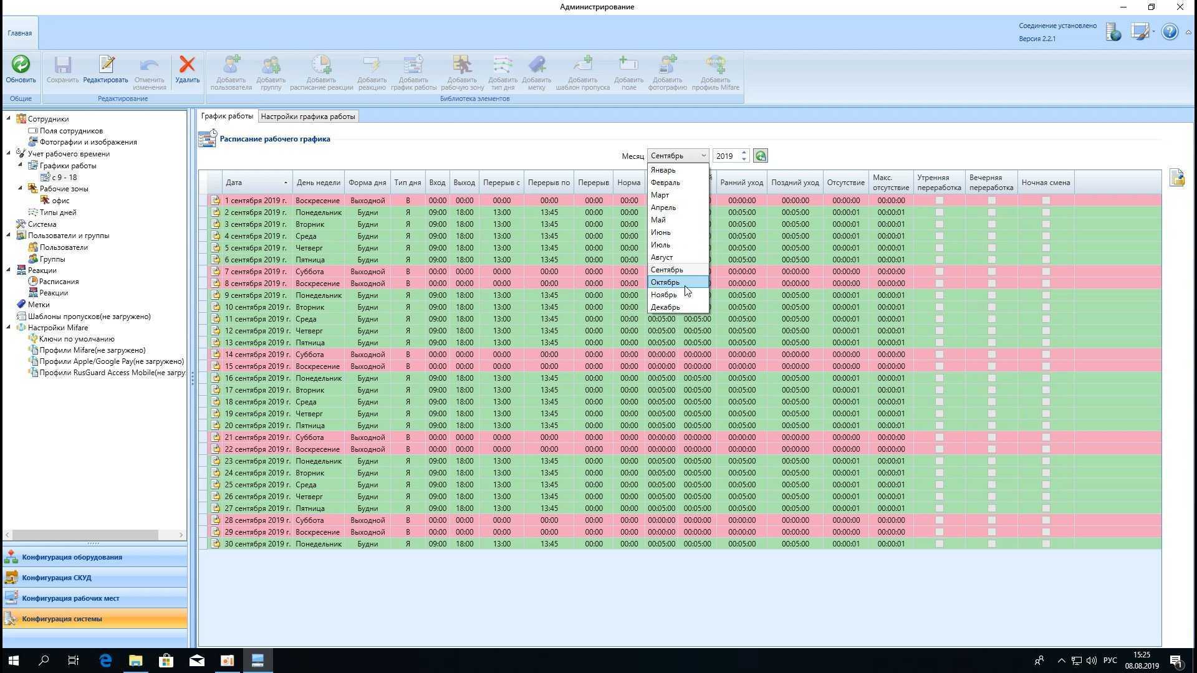The image size is (1197, 673).
Task: Open the help question mark icon
Action: (x=1170, y=32)
